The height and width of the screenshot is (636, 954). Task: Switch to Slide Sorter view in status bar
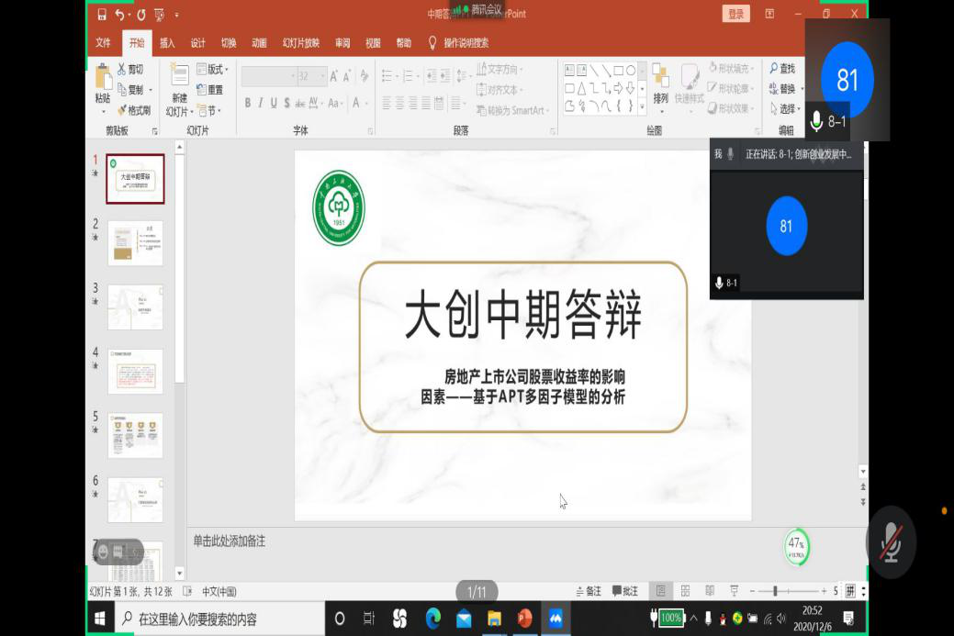pos(684,591)
